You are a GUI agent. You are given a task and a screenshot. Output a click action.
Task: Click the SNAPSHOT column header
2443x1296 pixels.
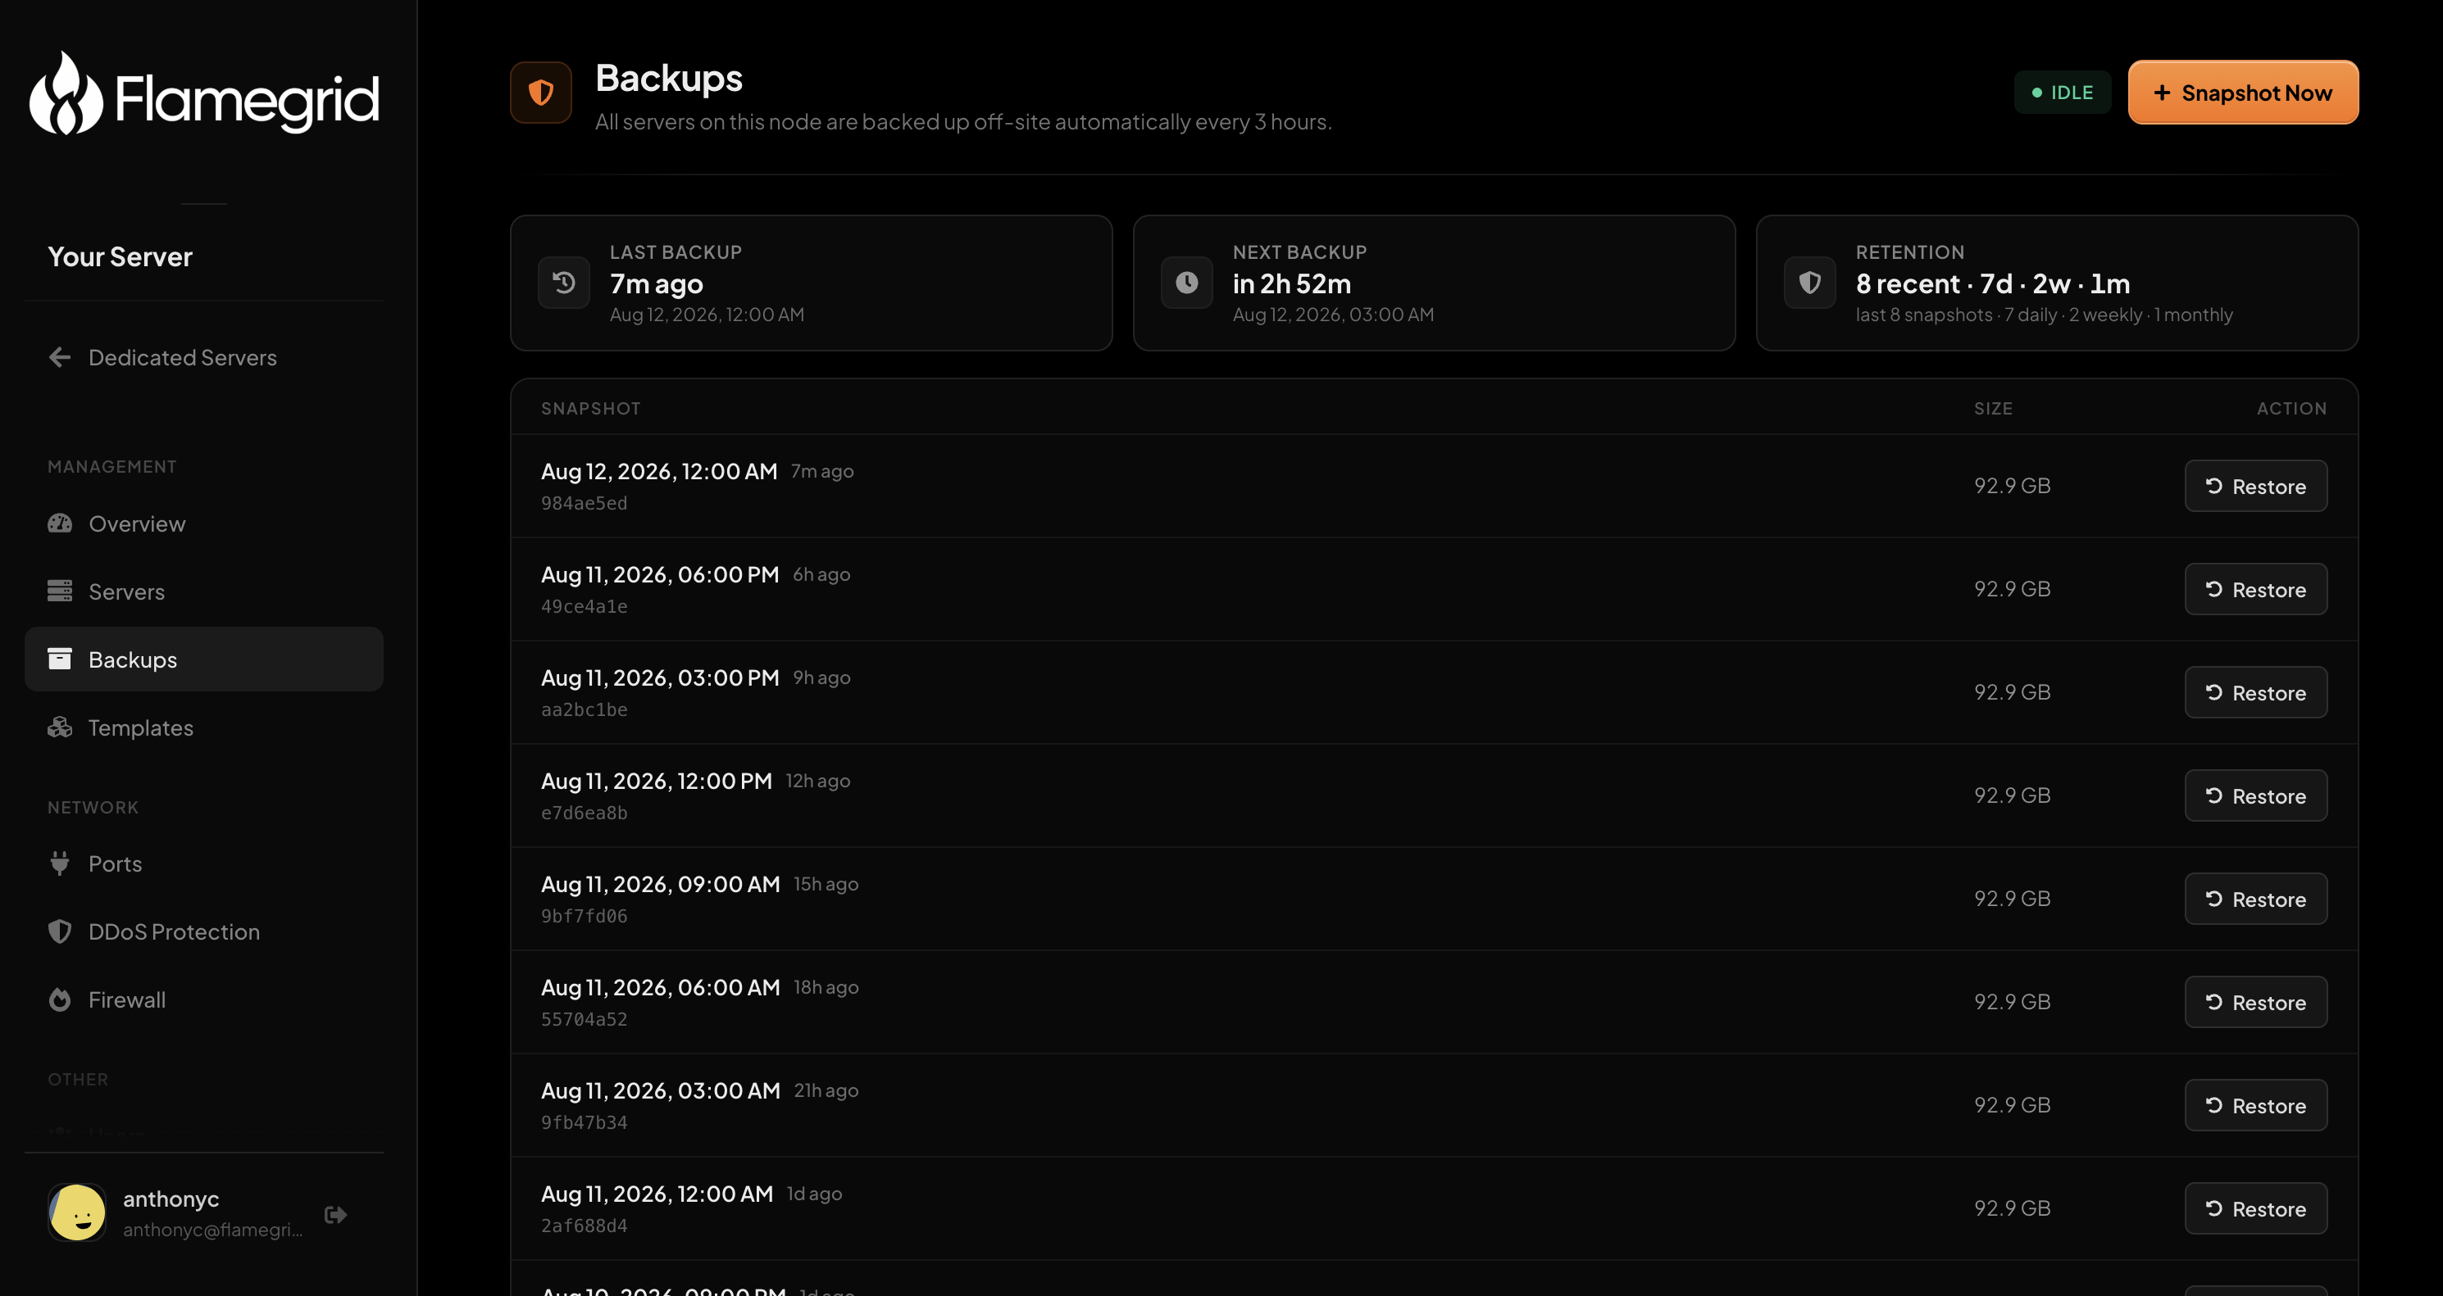590,408
